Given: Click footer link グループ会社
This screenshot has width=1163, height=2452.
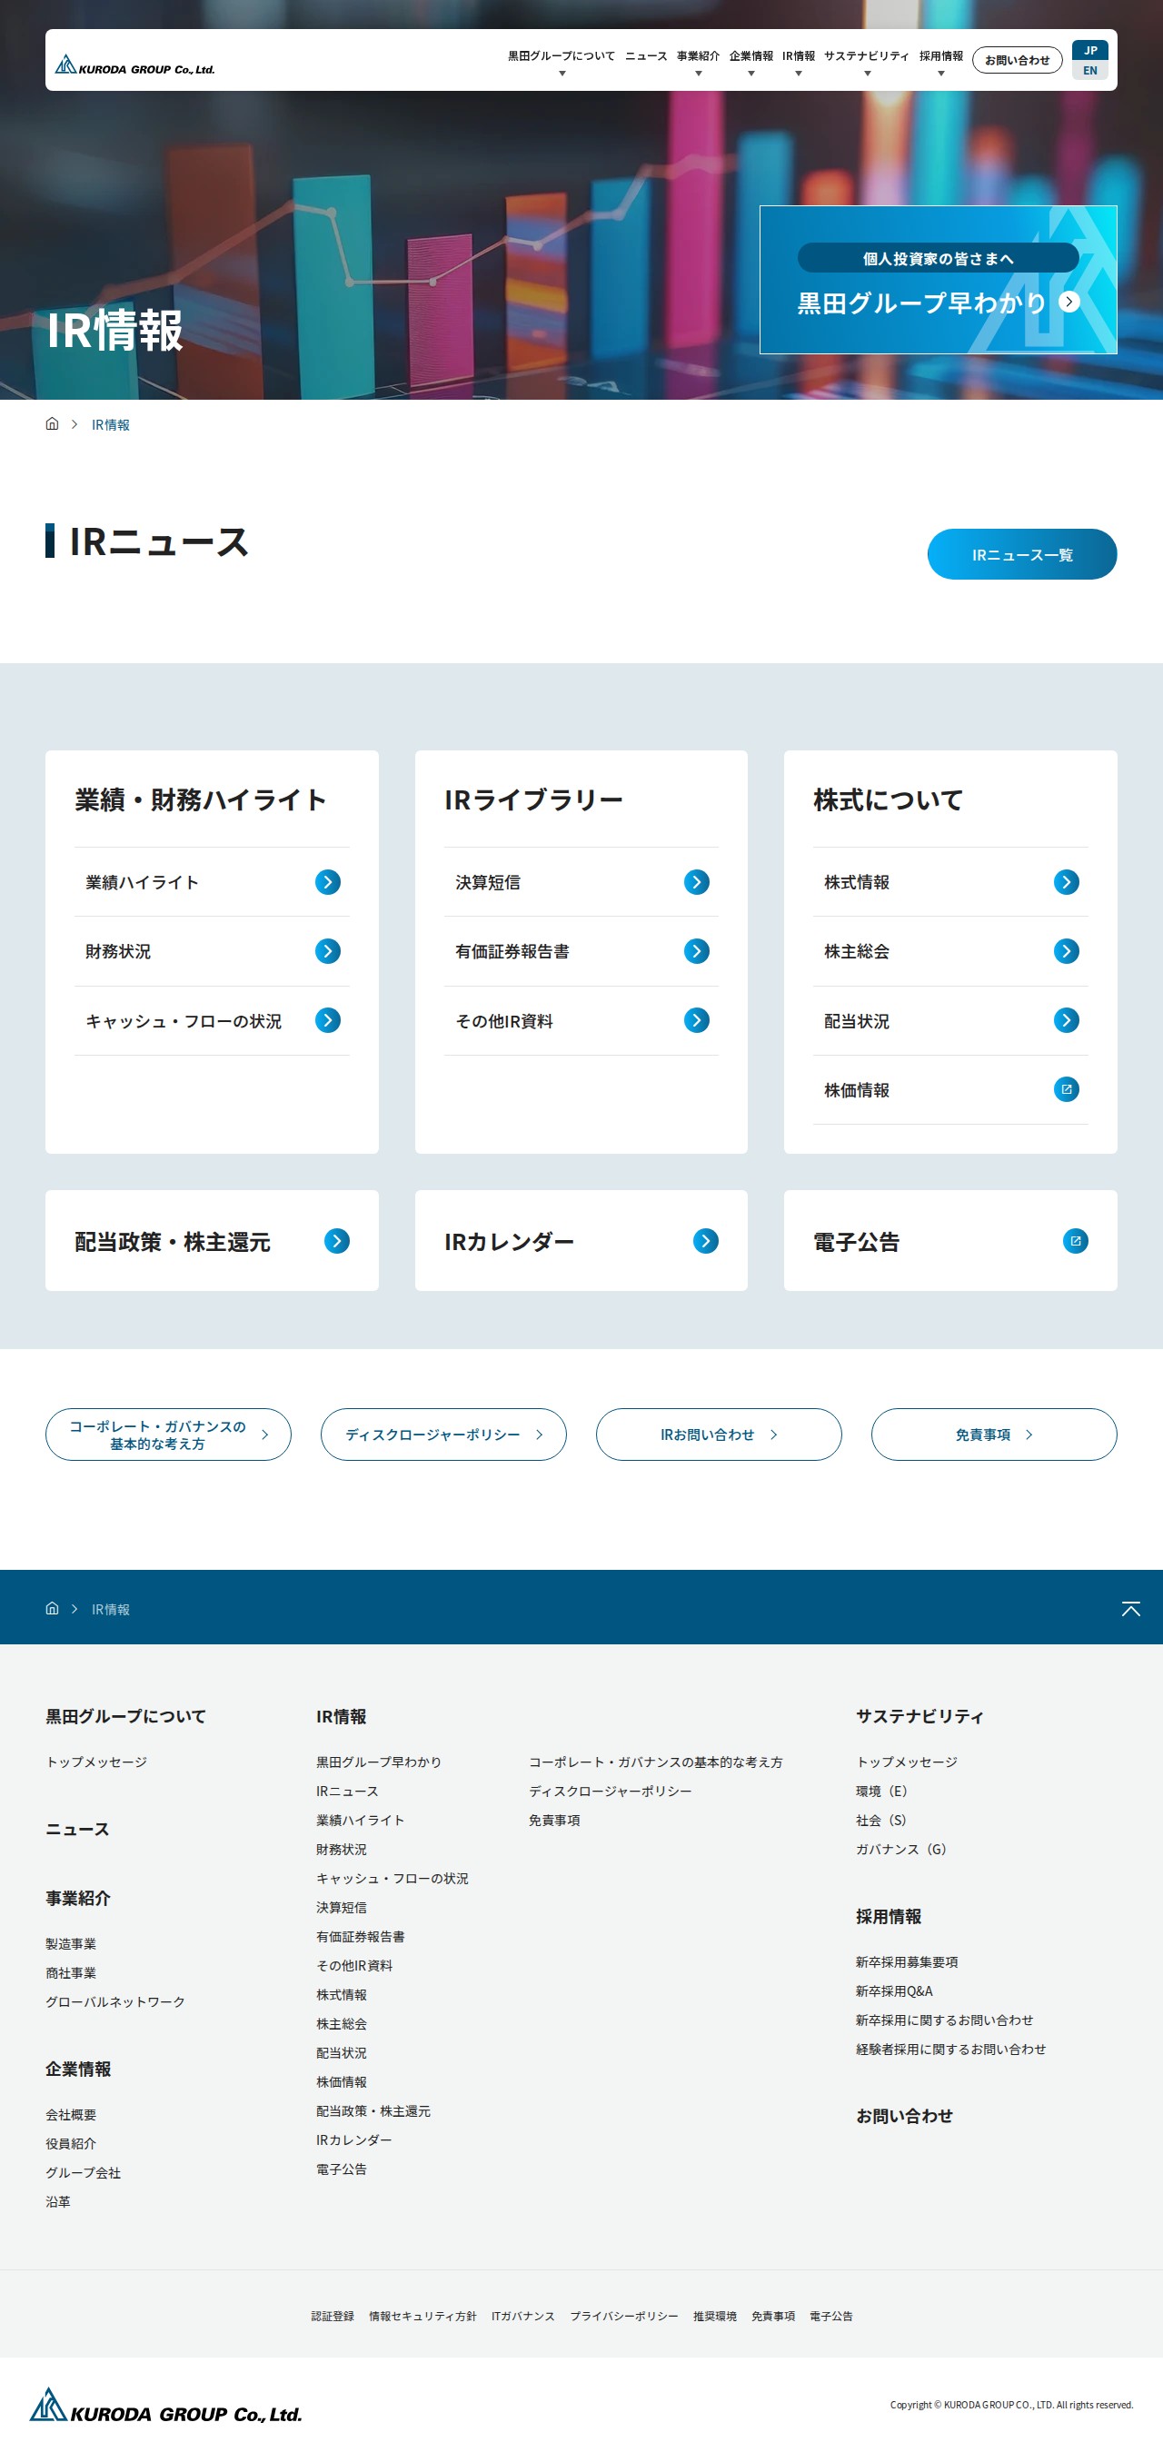Looking at the screenshot, I should pos(83,2172).
